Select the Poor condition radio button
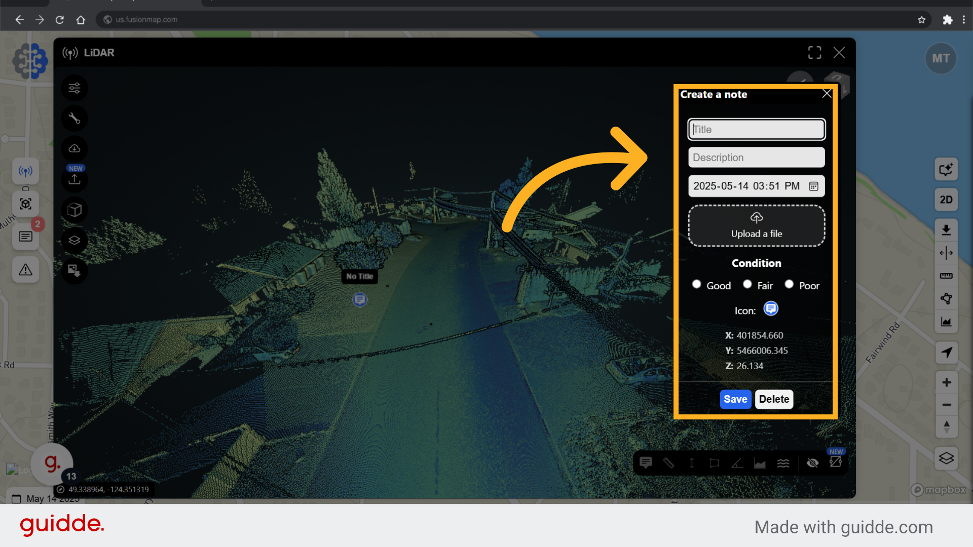973x547 pixels. point(789,285)
